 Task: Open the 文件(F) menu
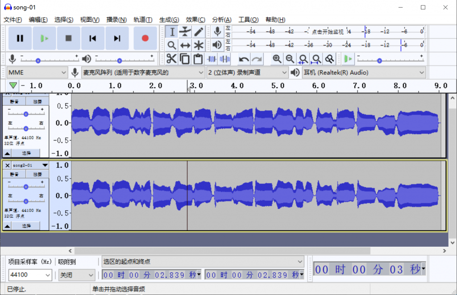coord(13,20)
